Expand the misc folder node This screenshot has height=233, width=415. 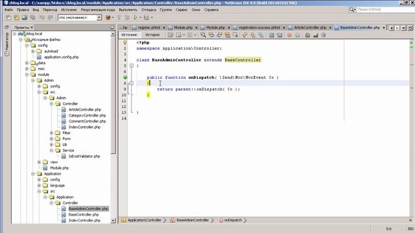point(27,69)
